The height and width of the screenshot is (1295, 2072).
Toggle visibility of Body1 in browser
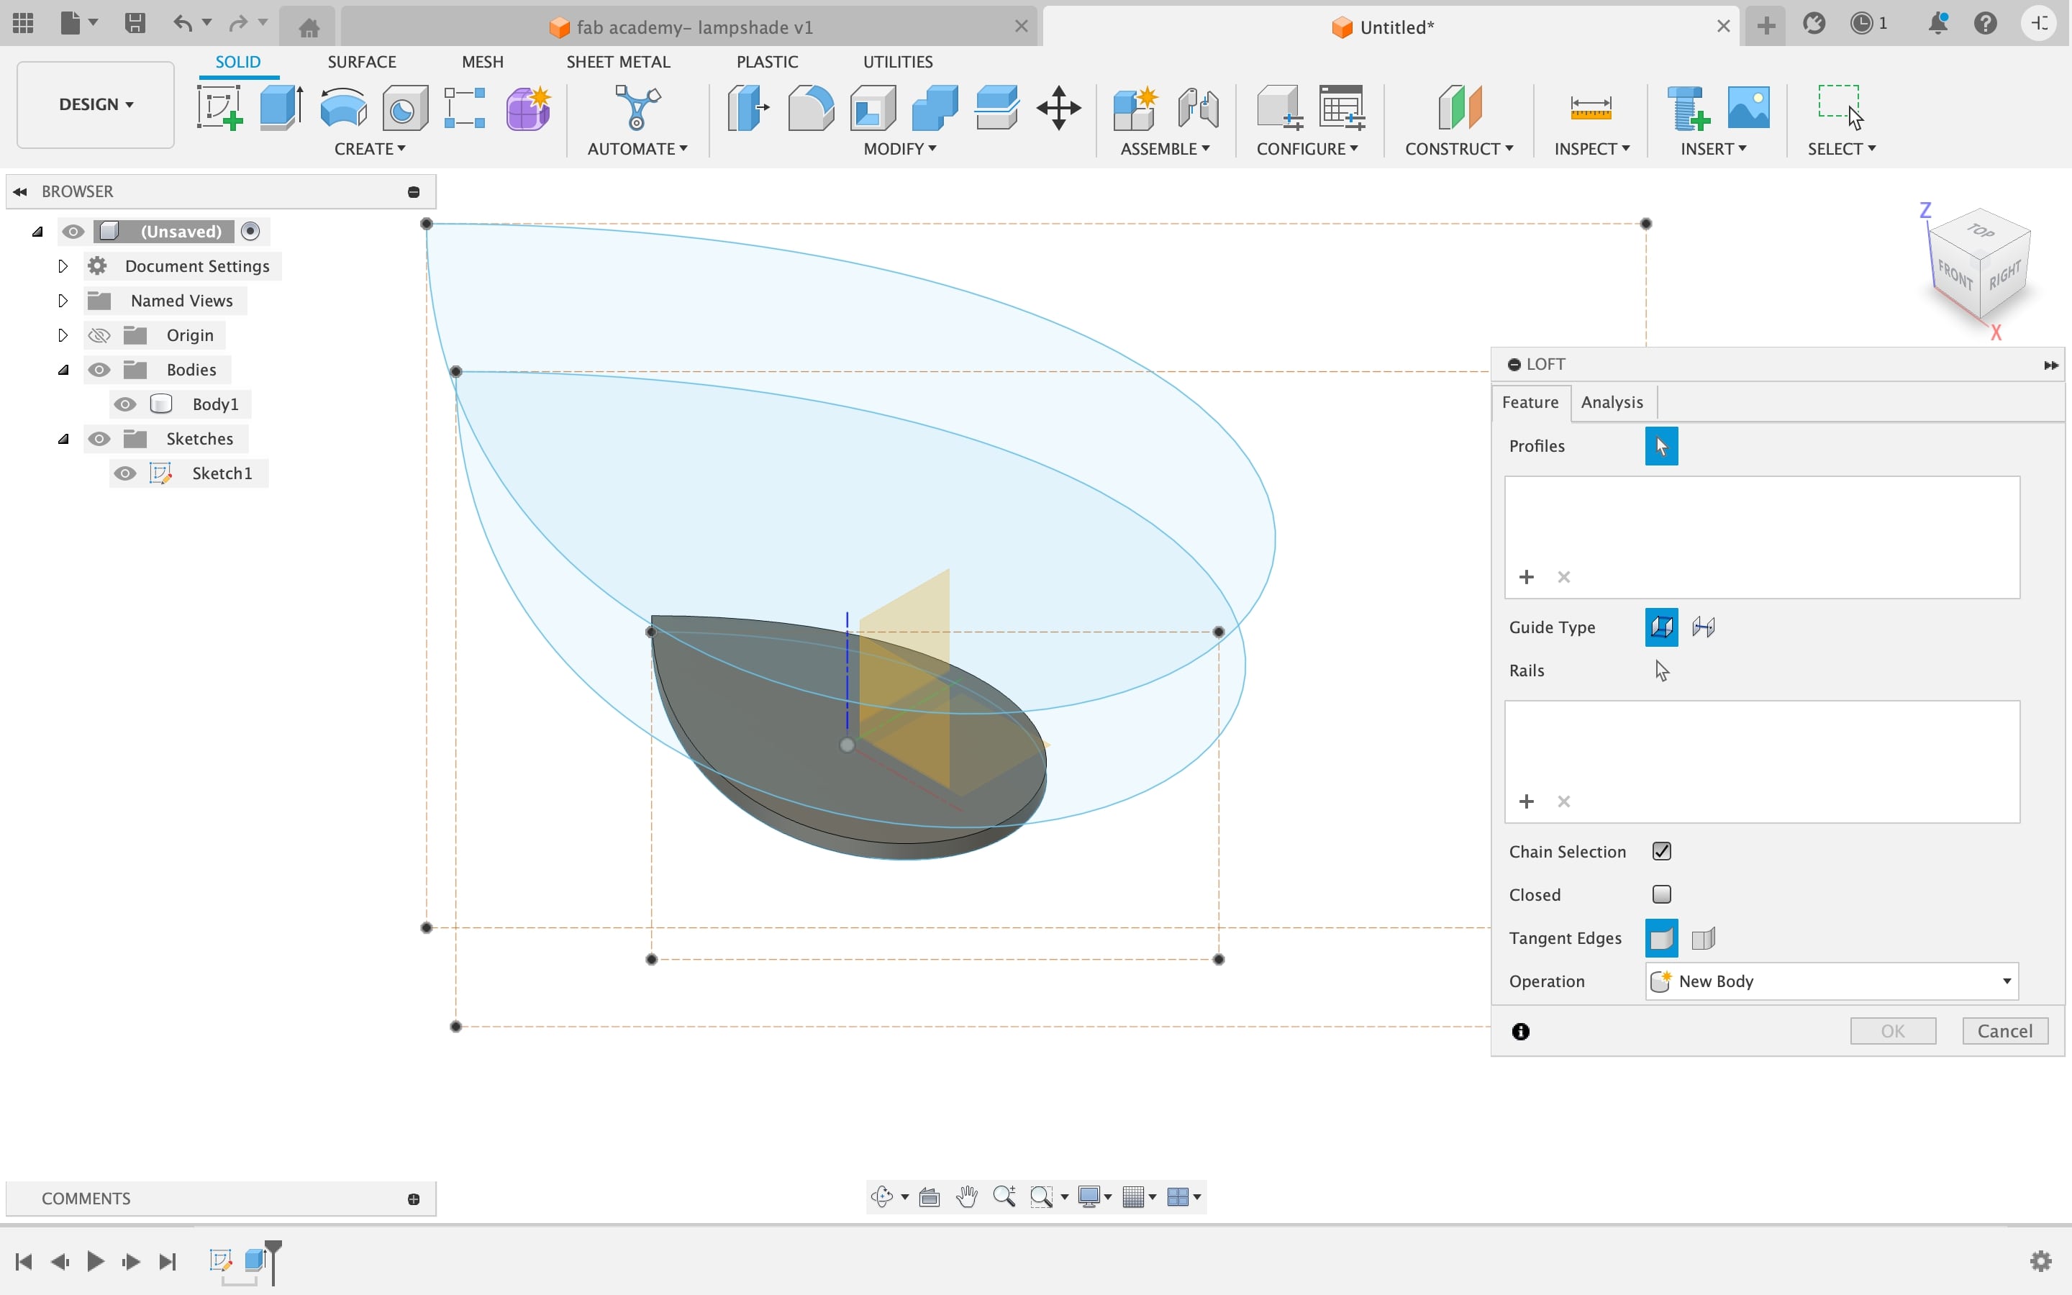127,404
